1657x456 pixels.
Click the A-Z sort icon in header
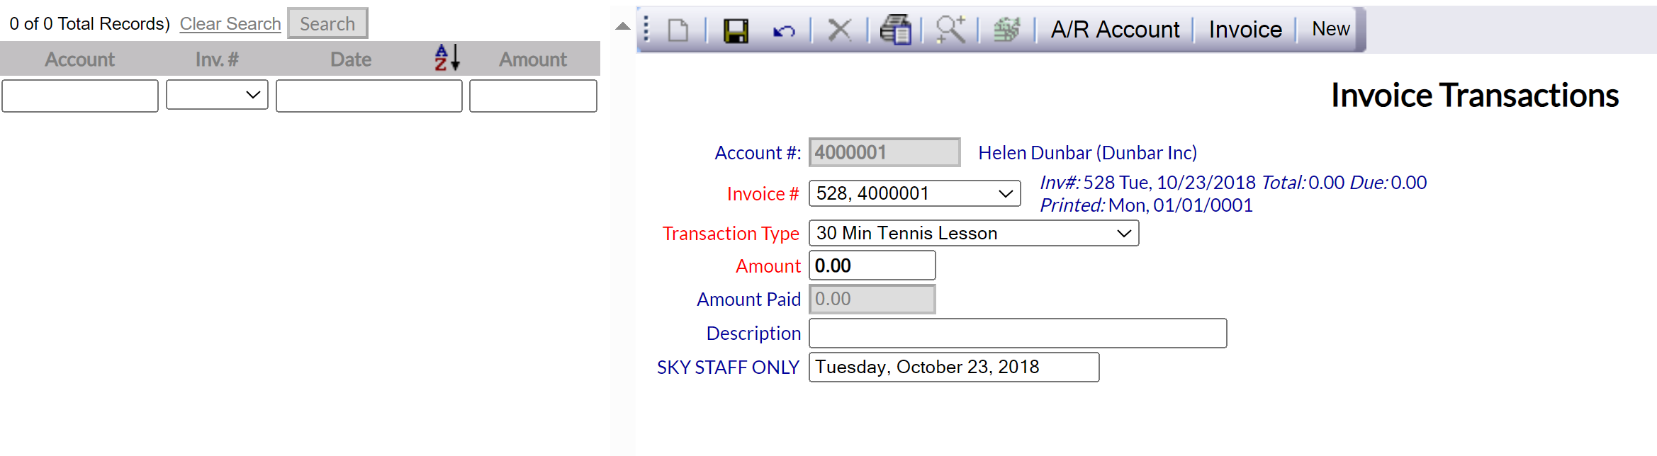[447, 57]
